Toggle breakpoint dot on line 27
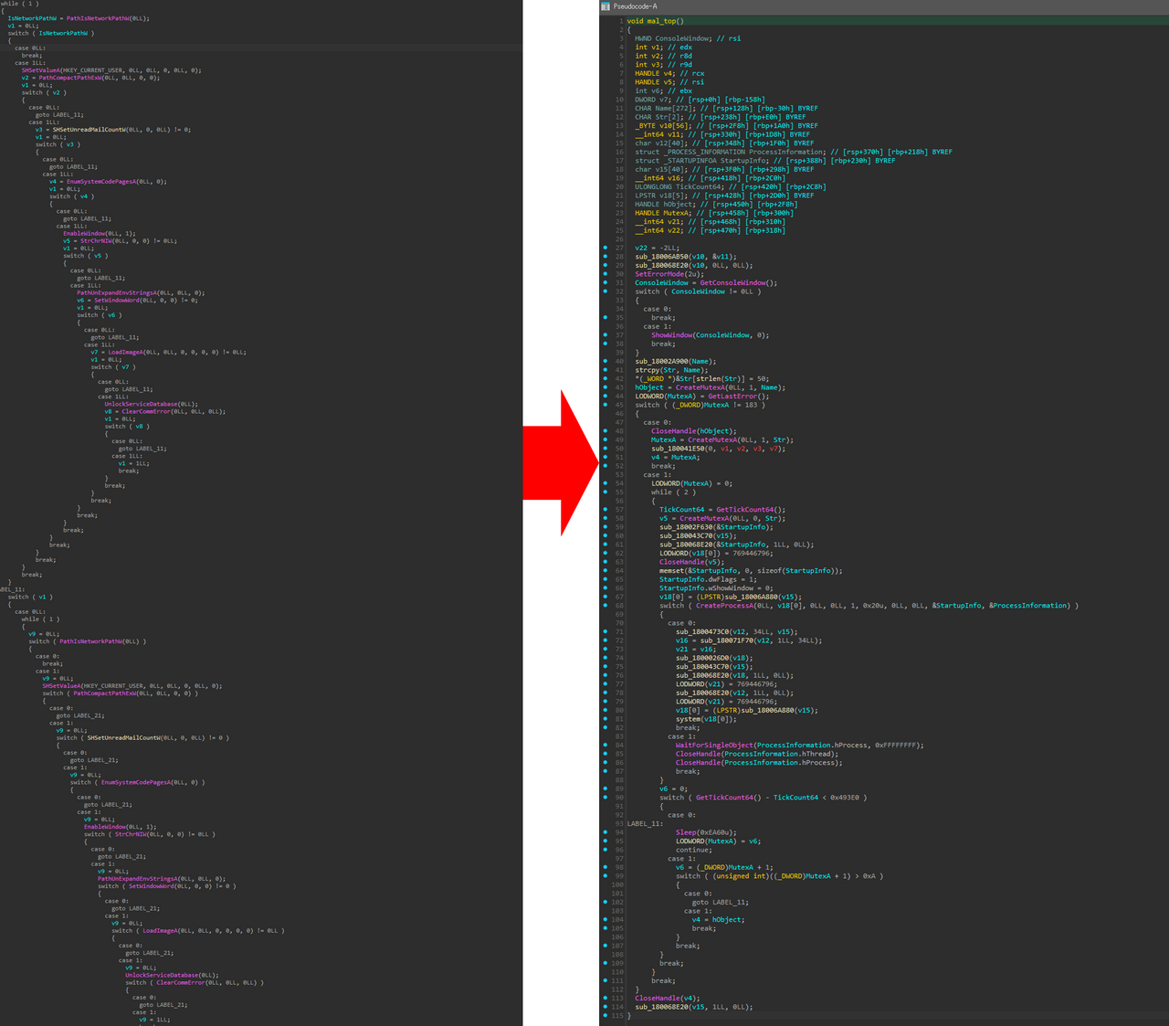Screen dimensions: 1169x1026 click(x=605, y=248)
